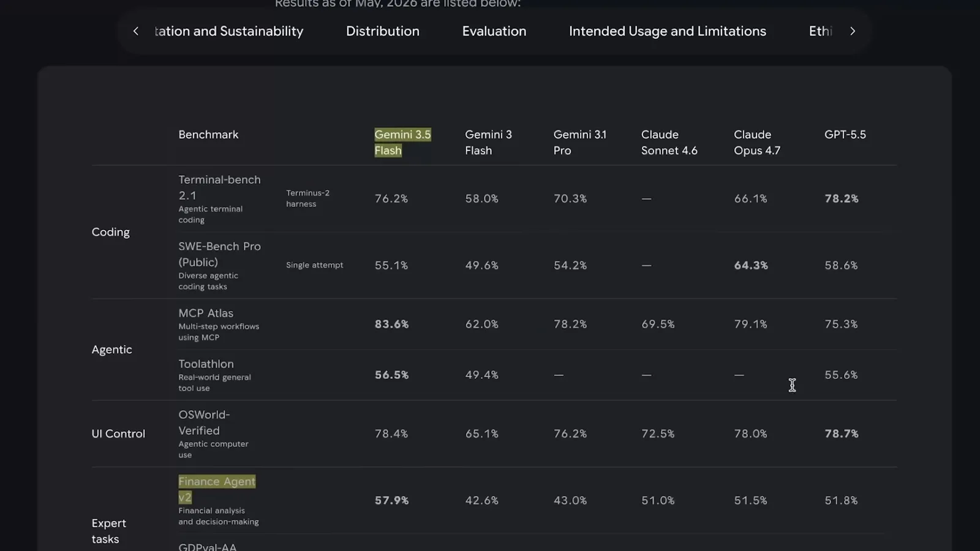Click the 49.6% Gemini 3 Flash SWE-Bench value

pos(481,265)
